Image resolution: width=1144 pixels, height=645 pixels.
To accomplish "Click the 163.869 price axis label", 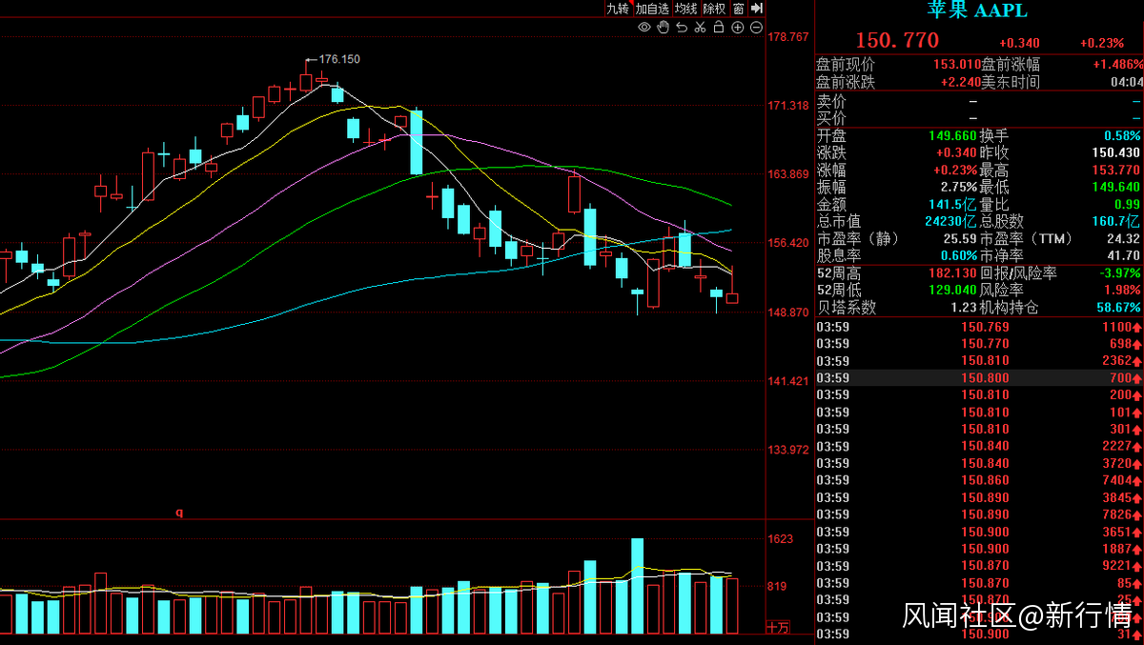I will click(x=788, y=174).
